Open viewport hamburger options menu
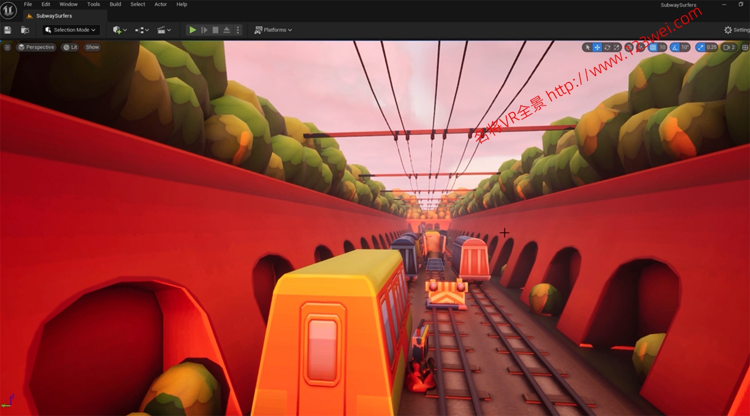The height and width of the screenshot is (416, 750). (x=7, y=47)
